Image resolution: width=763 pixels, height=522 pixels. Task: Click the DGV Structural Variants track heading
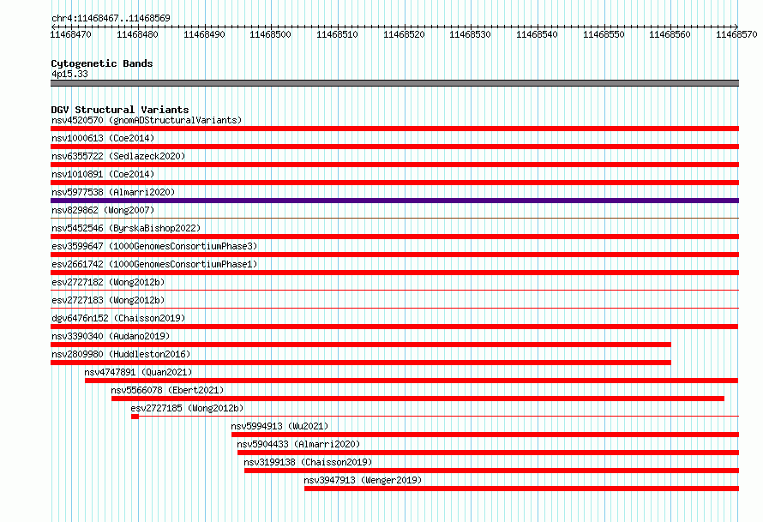click(120, 110)
